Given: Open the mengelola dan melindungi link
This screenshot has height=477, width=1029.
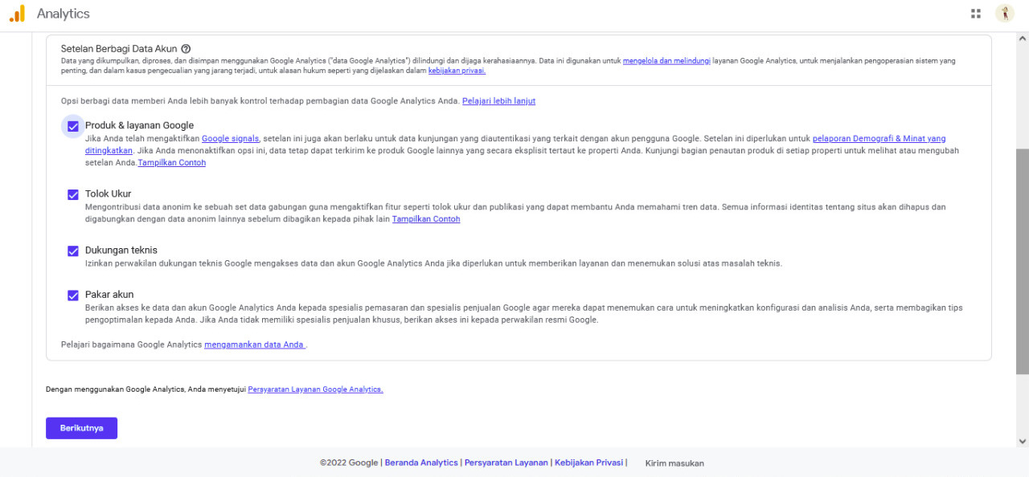Looking at the screenshot, I should pos(666,61).
